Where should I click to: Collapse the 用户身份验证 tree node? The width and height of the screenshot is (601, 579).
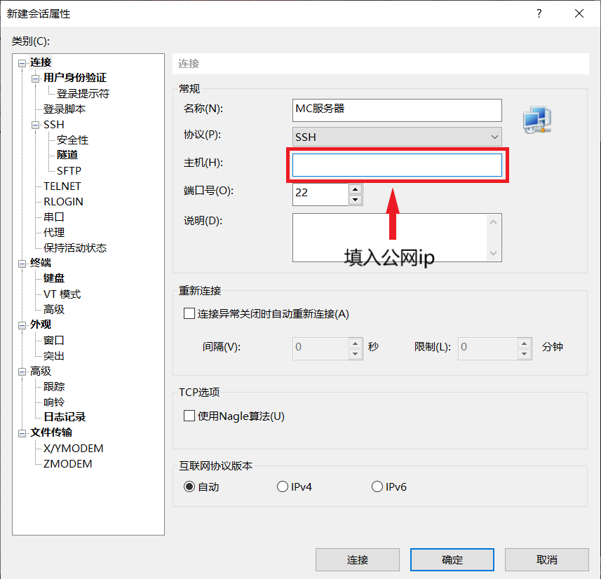(35, 79)
